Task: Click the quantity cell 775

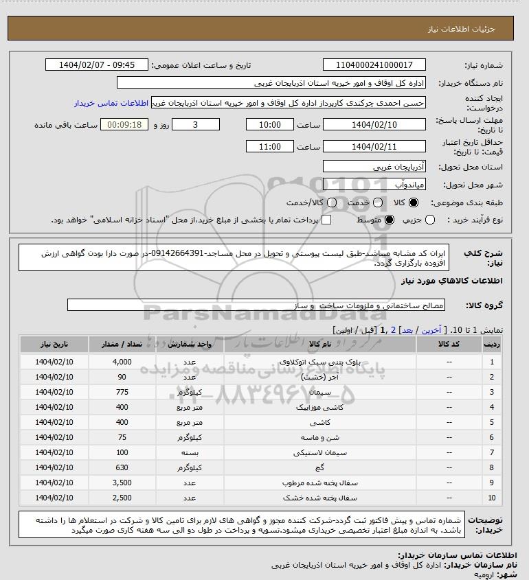Action: pos(122,392)
